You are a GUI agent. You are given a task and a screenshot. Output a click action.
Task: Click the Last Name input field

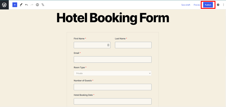click(x=133, y=45)
